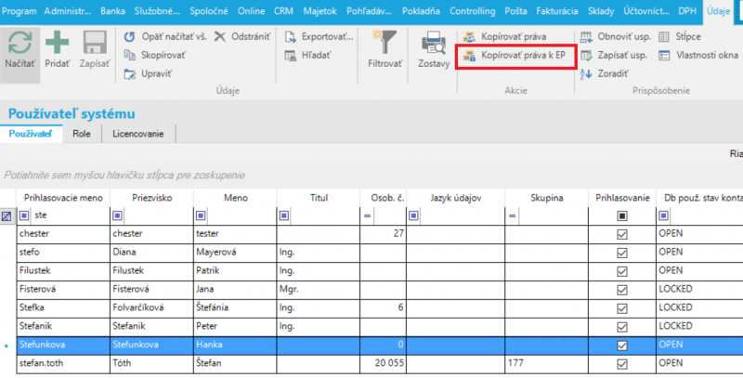Sort by Prihlasovacie meno column header

63,198
